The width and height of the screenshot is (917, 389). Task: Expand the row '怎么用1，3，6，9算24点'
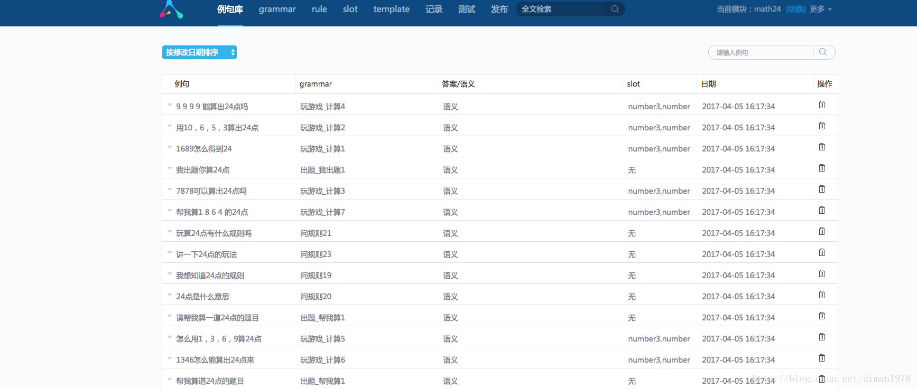[170, 337]
